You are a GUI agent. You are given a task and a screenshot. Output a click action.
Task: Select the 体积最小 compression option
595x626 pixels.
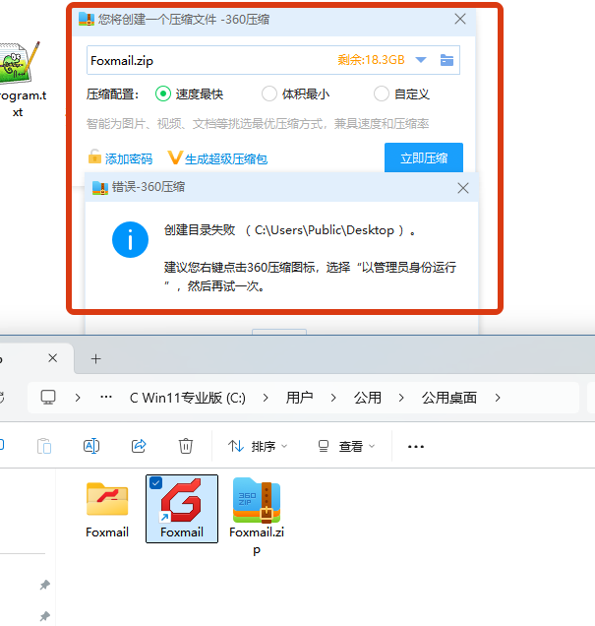[295, 94]
